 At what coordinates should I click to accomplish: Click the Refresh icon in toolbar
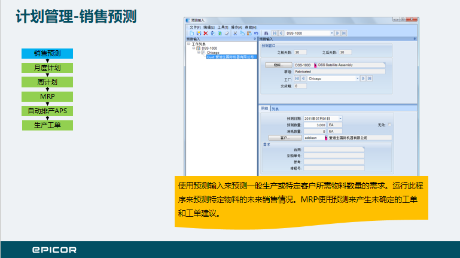point(220,33)
